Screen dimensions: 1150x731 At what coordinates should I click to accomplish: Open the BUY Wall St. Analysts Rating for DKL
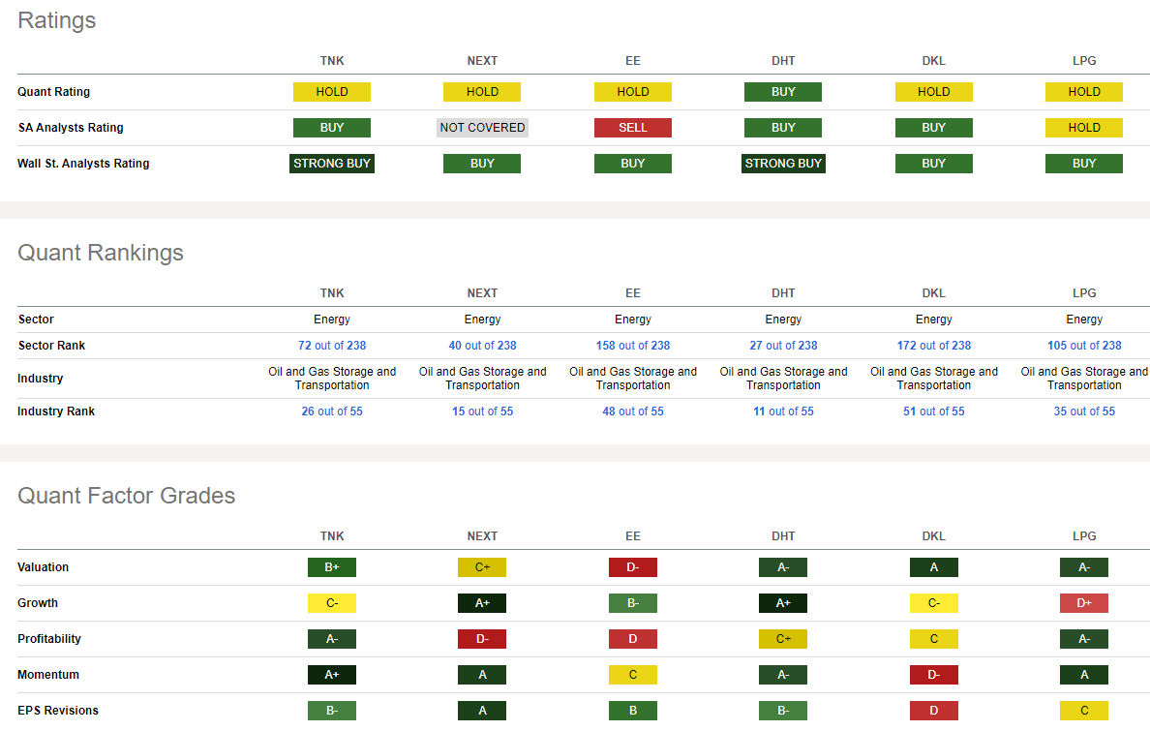pos(933,163)
